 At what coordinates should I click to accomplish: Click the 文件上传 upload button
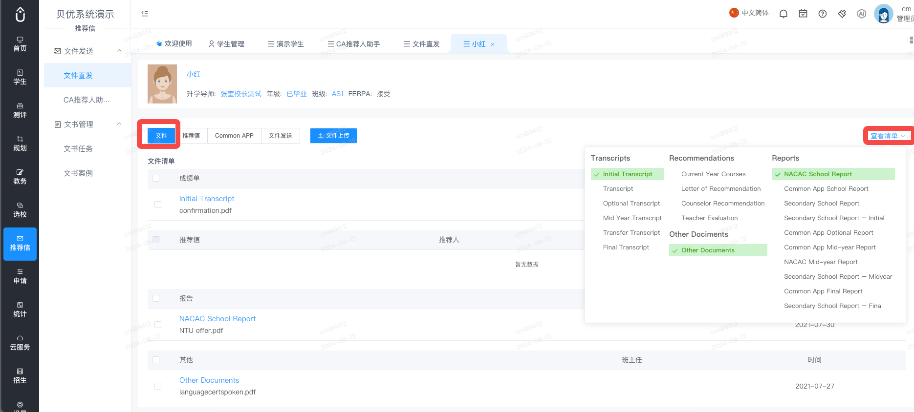[x=333, y=136]
